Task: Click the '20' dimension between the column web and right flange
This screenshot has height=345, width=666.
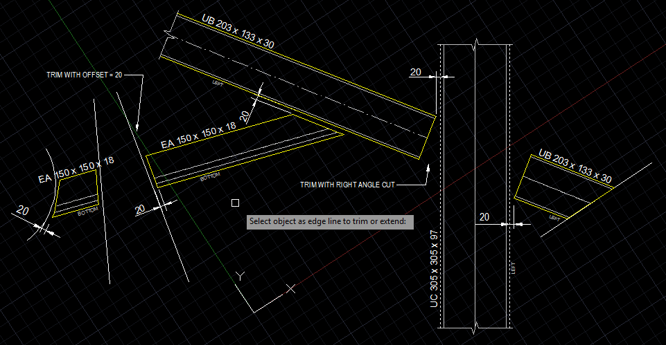Action: point(484,217)
